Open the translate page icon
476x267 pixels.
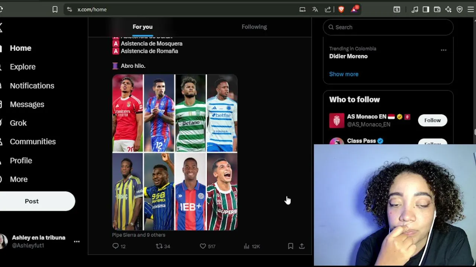coord(315,10)
